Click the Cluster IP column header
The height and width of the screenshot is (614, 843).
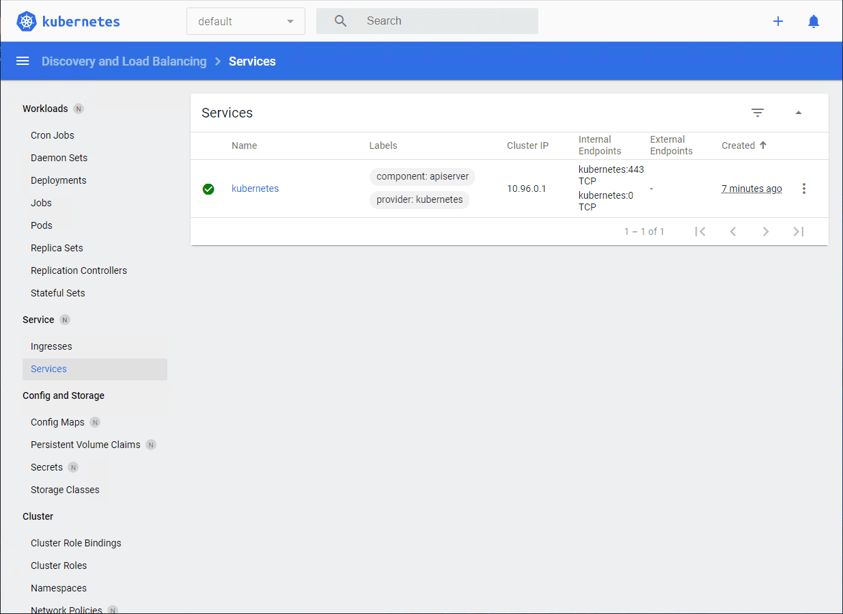tap(527, 145)
